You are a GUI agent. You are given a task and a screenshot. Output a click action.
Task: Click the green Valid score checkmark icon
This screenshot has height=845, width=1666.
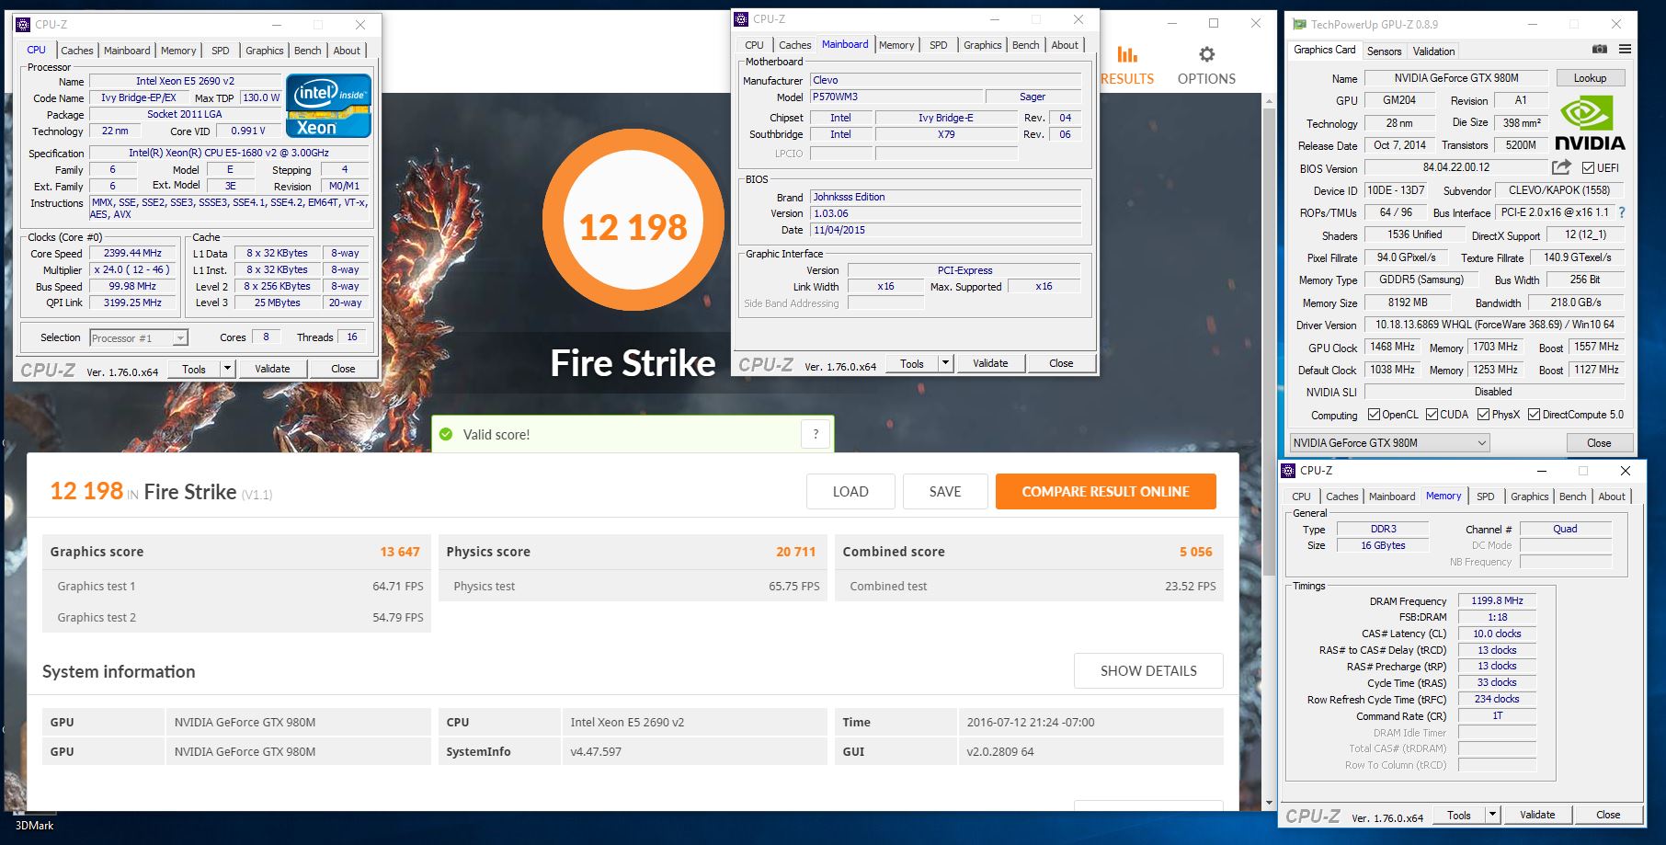[446, 434]
